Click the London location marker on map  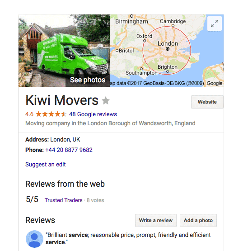pos(168,49)
